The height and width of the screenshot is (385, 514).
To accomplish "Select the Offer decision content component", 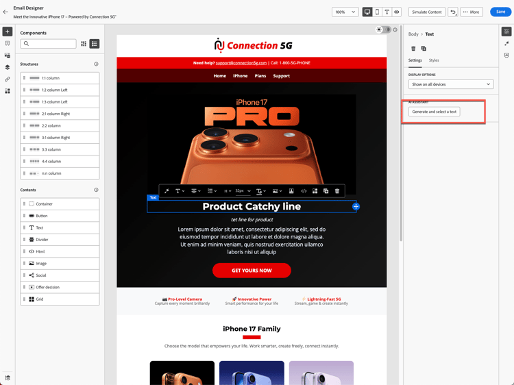I will tap(60, 287).
